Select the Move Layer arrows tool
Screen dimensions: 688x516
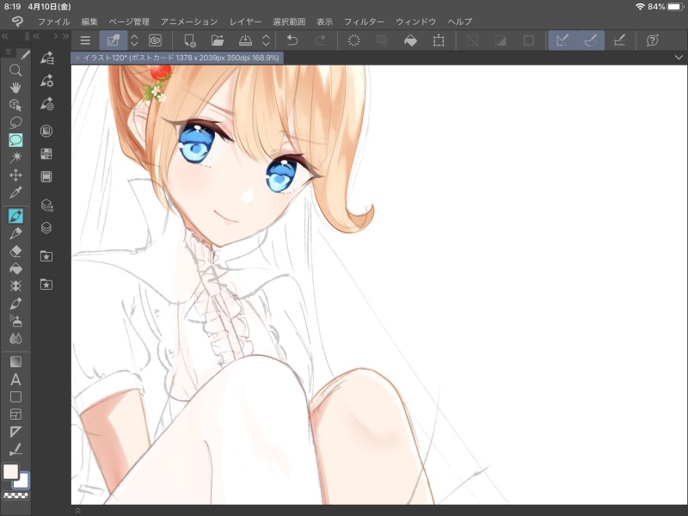pyautogui.click(x=15, y=175)
